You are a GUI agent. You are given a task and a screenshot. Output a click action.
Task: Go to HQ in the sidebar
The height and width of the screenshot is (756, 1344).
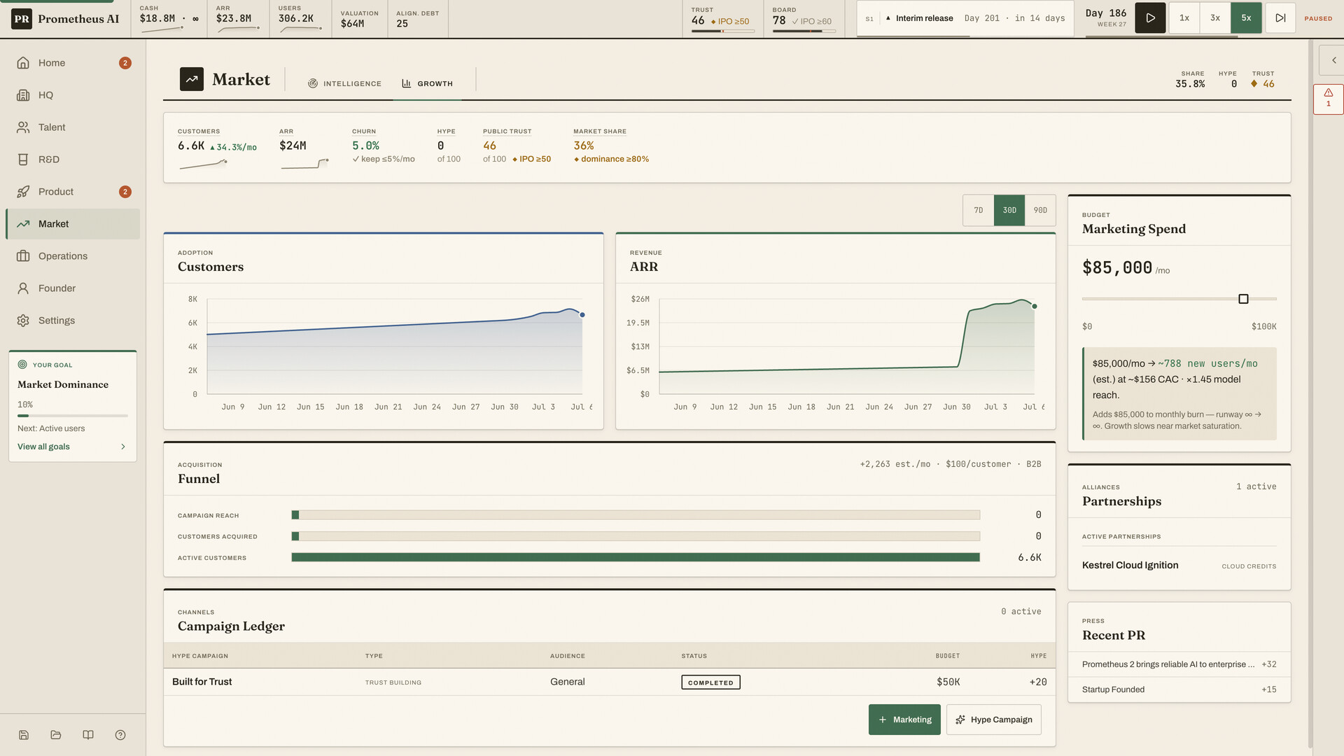(73, 95)
